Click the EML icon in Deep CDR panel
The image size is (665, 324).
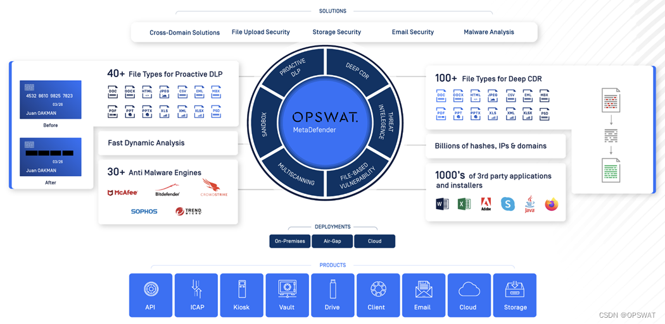pyautogui.click(x=528, y=95)
